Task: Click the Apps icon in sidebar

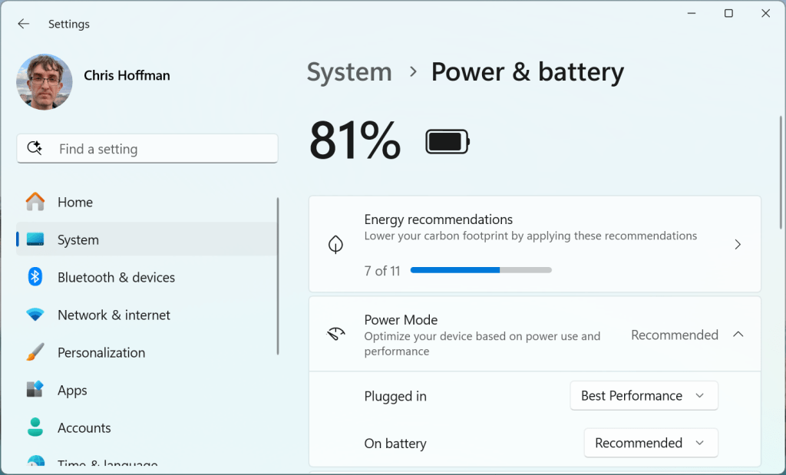Action: tap(35, 390)
